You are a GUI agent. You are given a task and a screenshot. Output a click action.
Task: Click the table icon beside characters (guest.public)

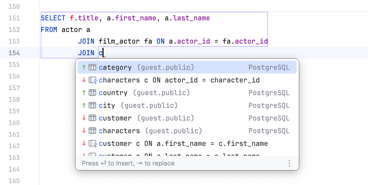[92, 131]
